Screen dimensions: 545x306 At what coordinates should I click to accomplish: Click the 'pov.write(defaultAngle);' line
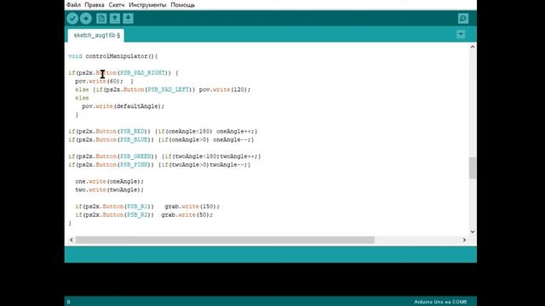(x=123, y=106)
